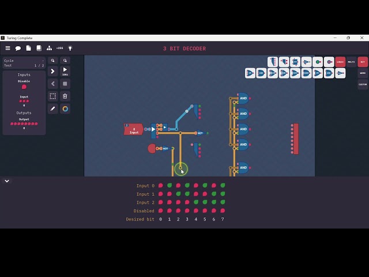This screenshot has width=369, height=277.
Task: Pick the small 1 bit decoder component
Action: coord(284,62)
